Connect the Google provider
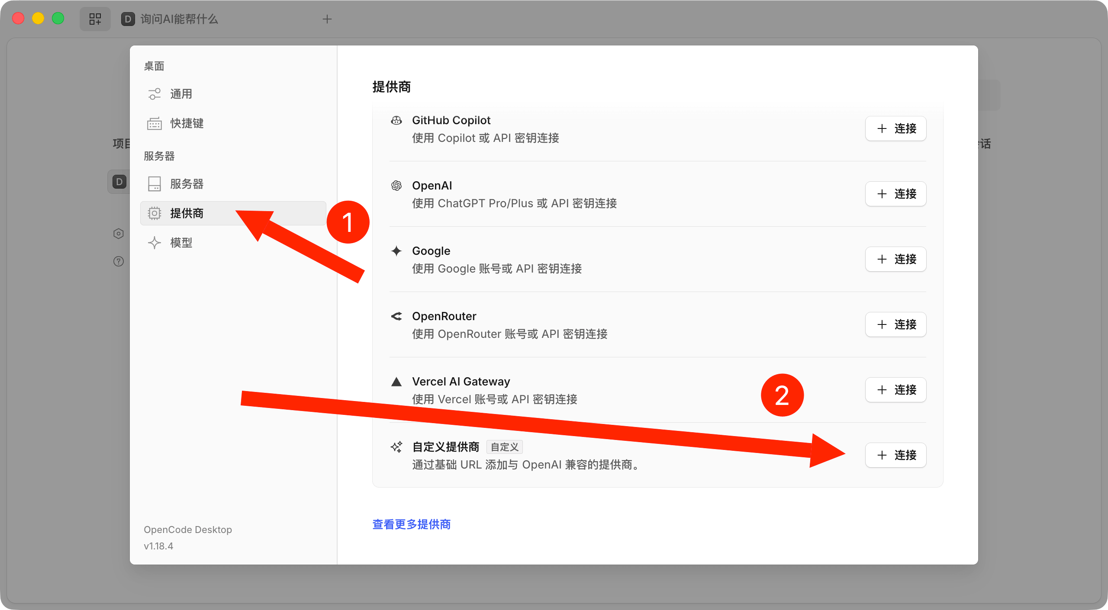This screenshot has height=610, width=1108. [x=895, y=259]
